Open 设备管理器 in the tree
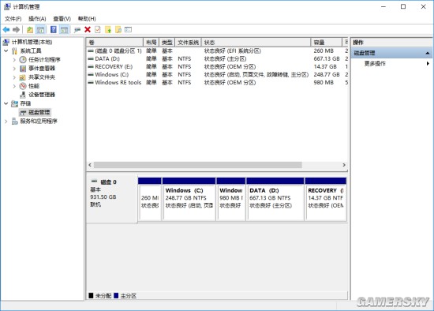434x311 pixels. [42, 95]
